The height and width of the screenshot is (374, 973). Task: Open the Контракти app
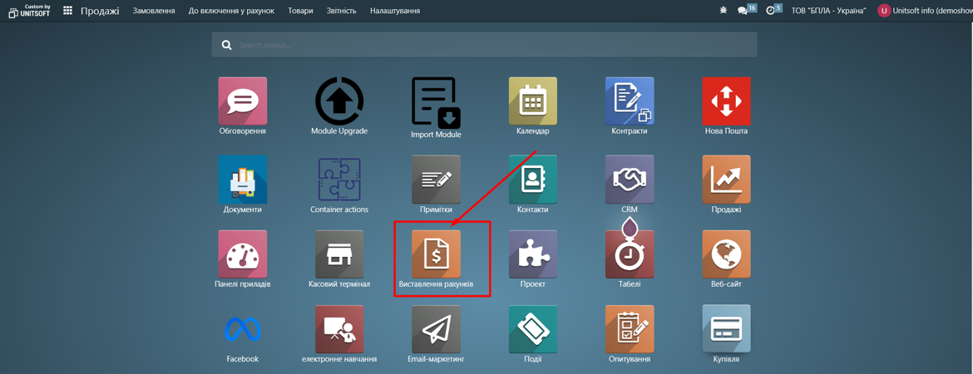point(629,101)
